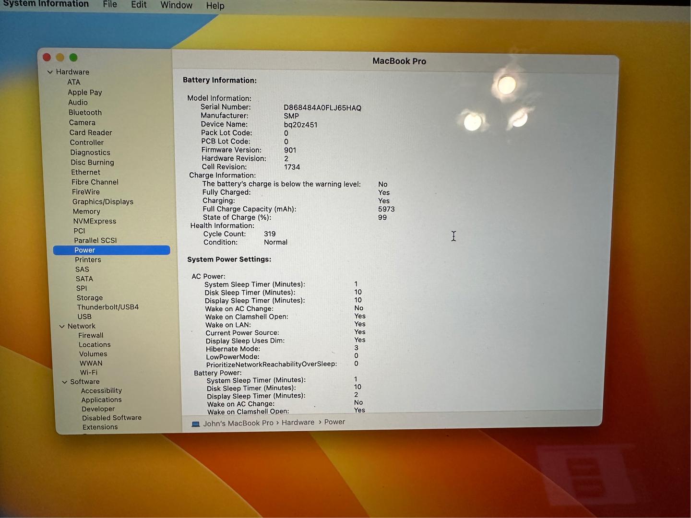The image size is (691, 518).
Task: Click the green zoom window button
Action: coord(73,57)
